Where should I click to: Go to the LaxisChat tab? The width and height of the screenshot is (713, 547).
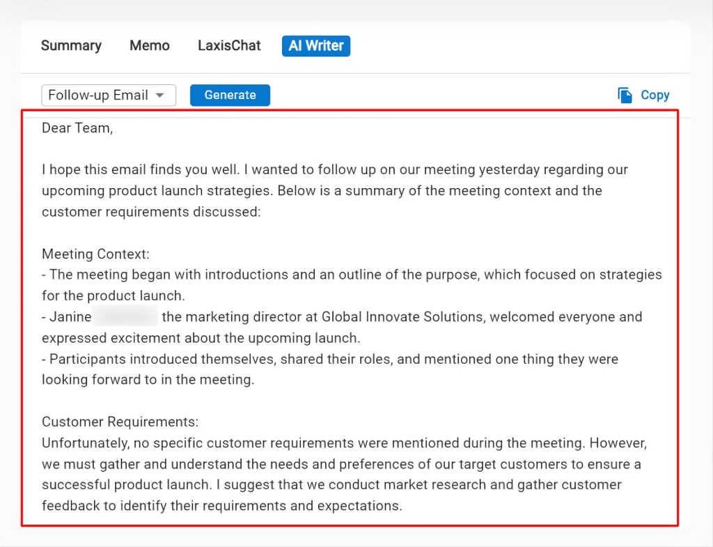(229, 46)
